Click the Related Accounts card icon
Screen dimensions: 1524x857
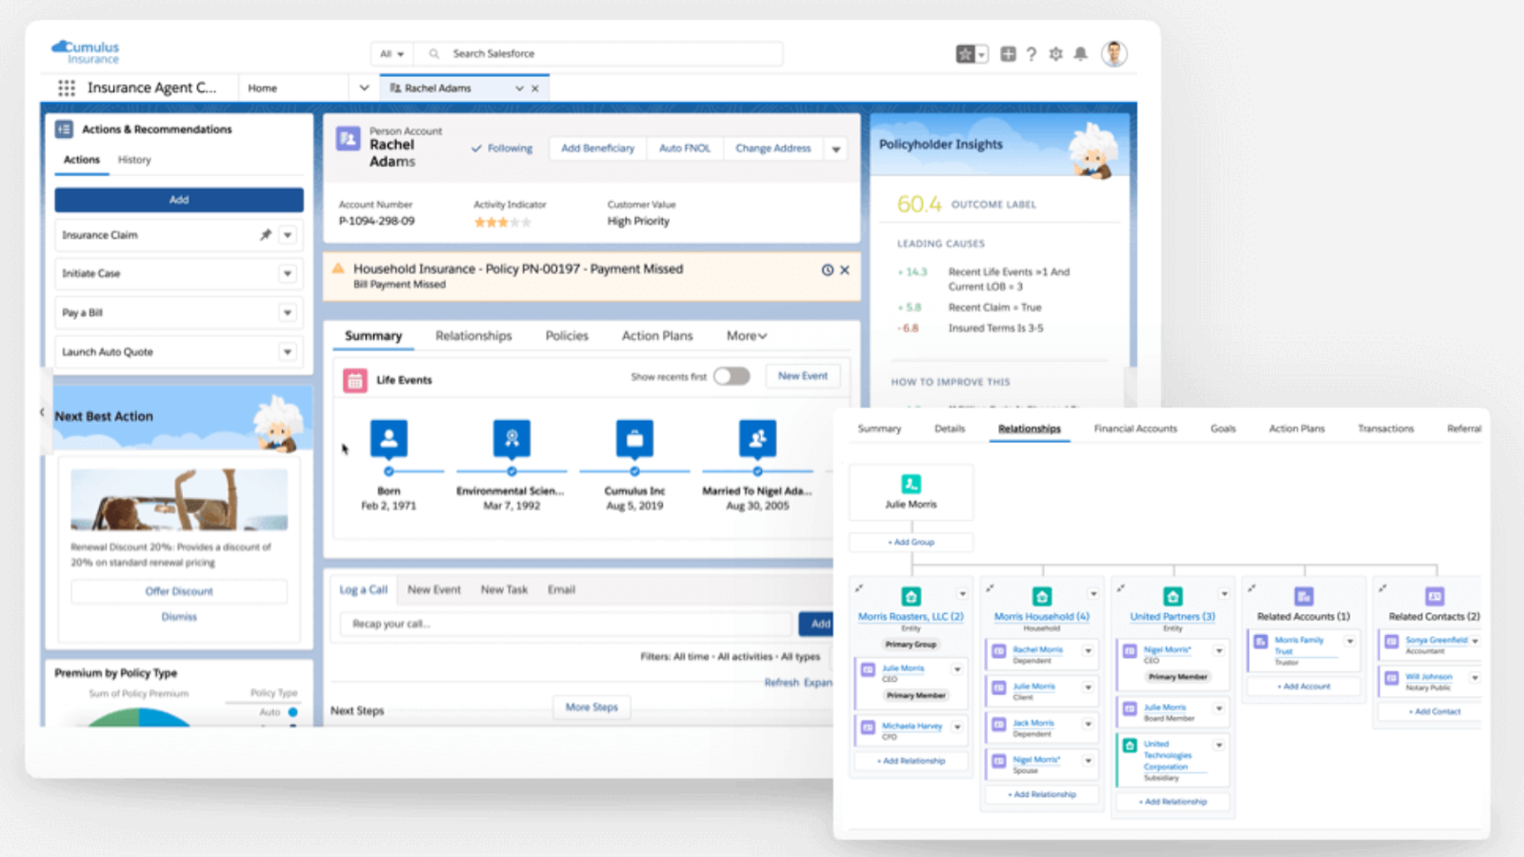tap(1304, 596)
